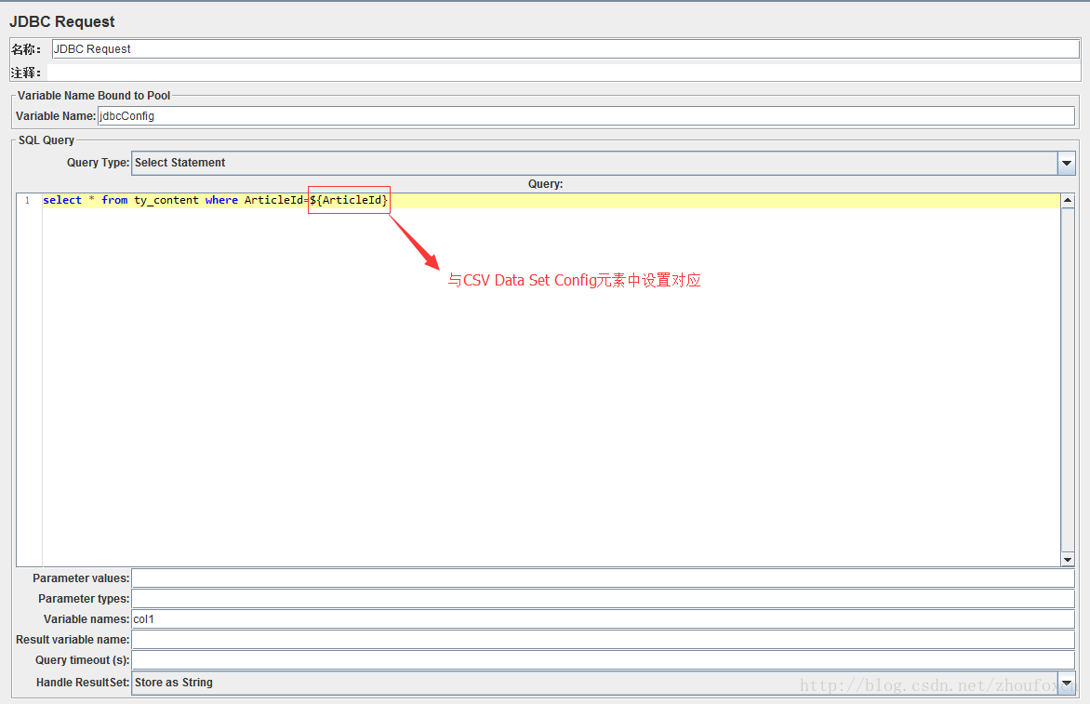The height and width of the screenshot is (704, 1090).
Task: Click the Handle ResultSet dropdown arrow
Action: [x=1067, y=683]
